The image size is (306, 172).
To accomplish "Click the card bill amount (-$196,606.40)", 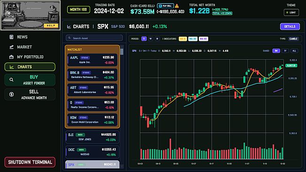I will tap(171, 12).
